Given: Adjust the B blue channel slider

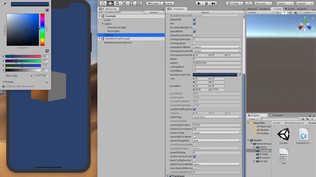Looking at the screenshot, I should [23, 65].
